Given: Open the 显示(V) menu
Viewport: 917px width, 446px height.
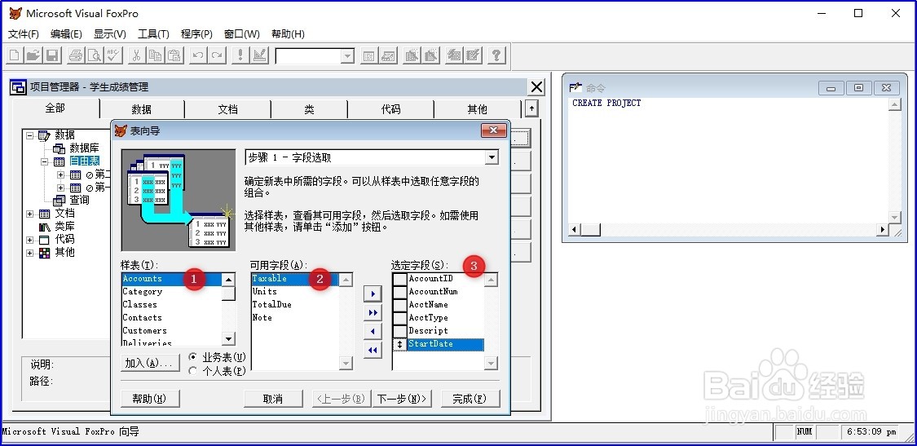Looking at the screenshot, I should coord(110,34).
